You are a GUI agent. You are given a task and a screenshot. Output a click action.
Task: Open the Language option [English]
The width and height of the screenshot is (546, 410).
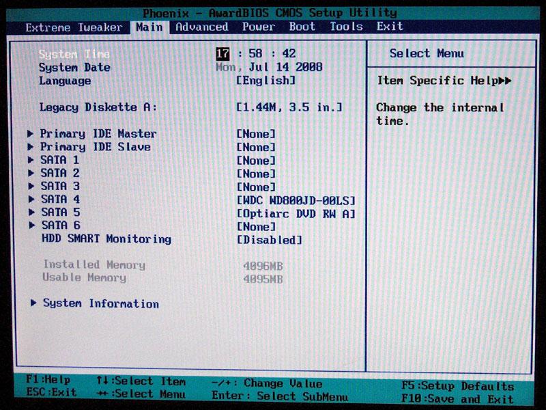point(265,81)
